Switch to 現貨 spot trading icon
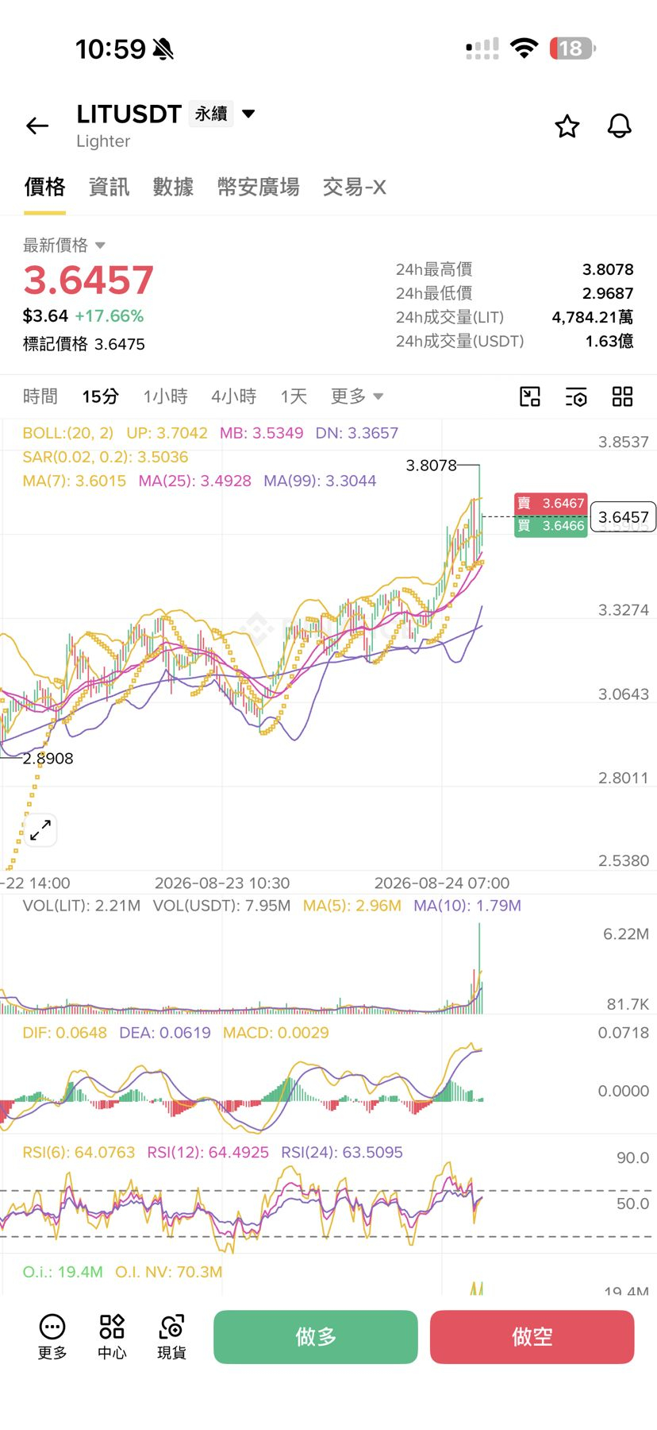The image size is (657, 1430). click(x=171, y=1336)
